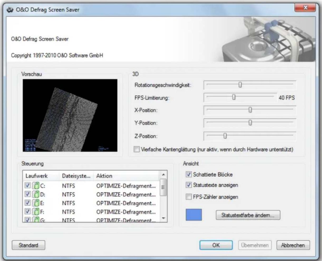
Task: Sort by the Laufwerk column header
Action: 41,176
